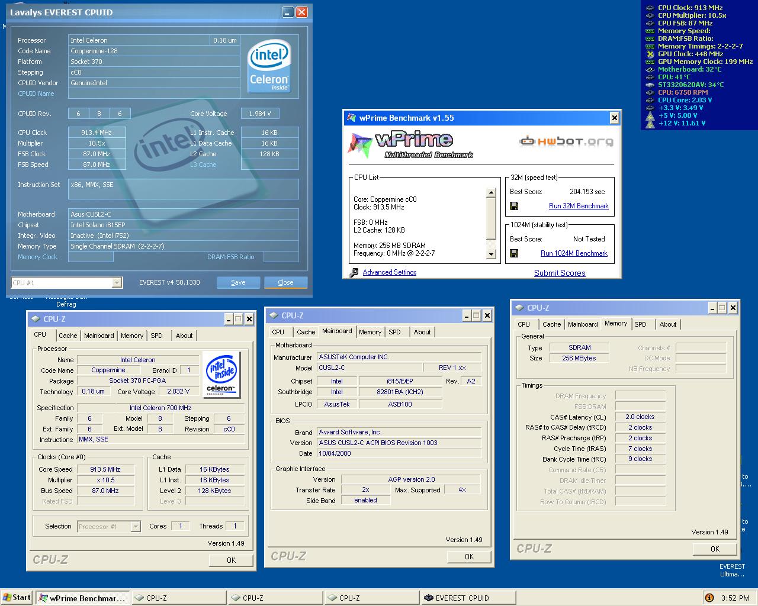This screenshot has height=606, width=758.
Task: Click the CPU Clock gadget icon
Action: coord(650,8)
